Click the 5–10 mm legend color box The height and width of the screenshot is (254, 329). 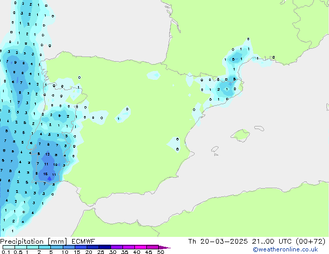[x=57, y=247]
